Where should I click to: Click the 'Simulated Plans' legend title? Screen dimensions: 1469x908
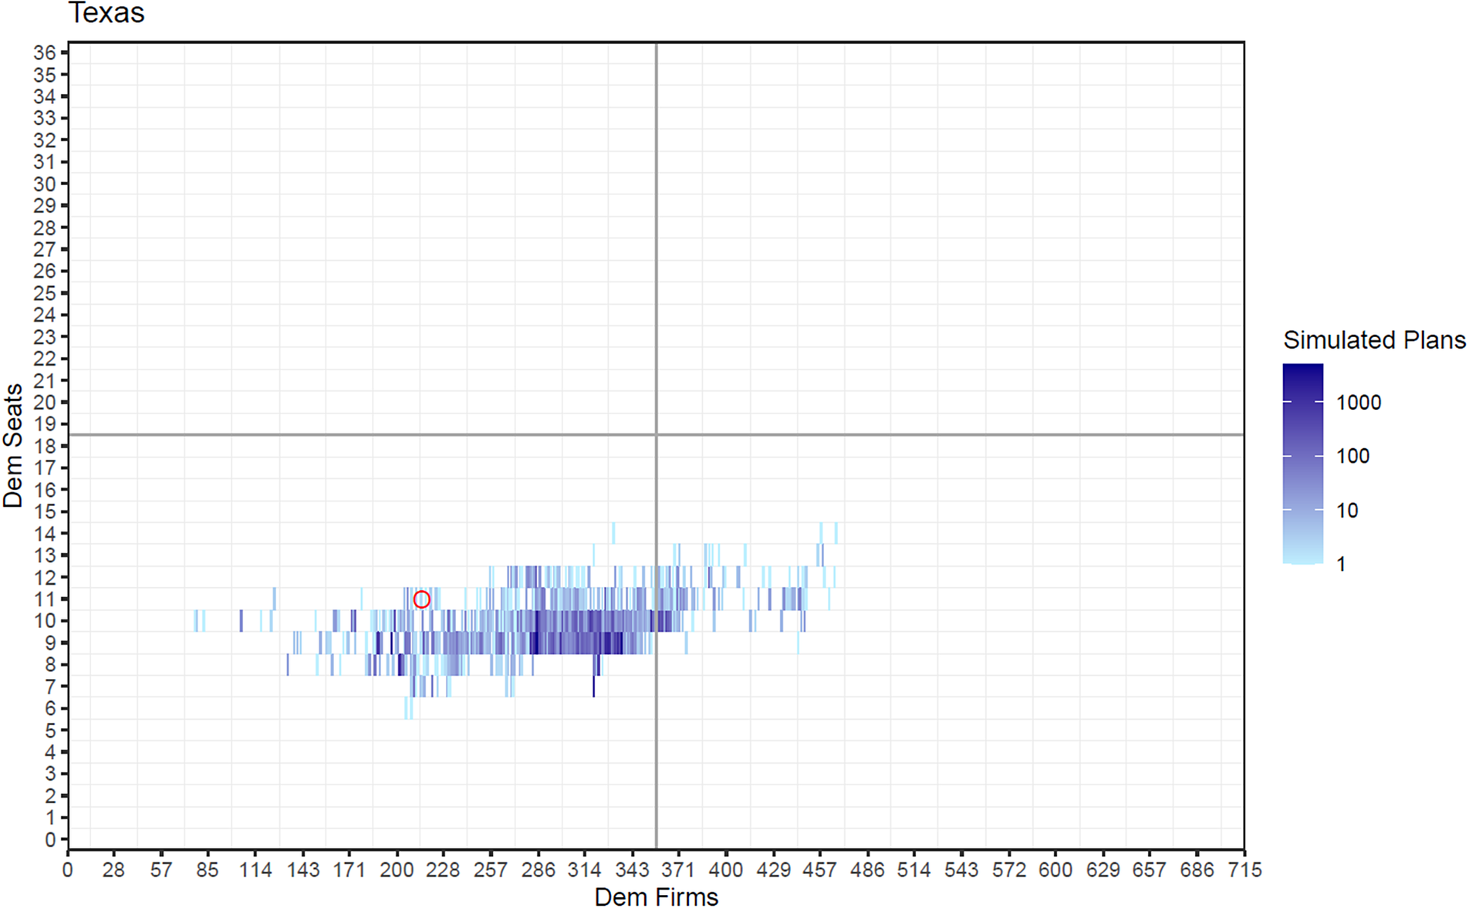pyautogui.click(x=1374, y=339)
